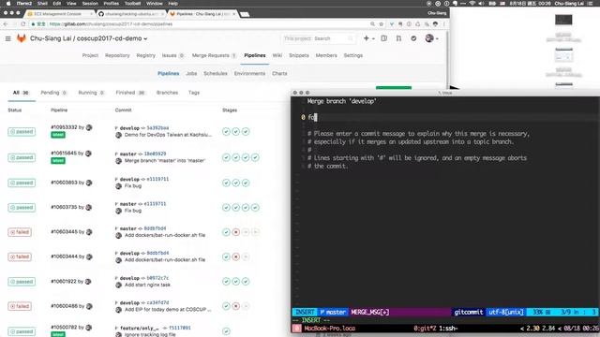Screen dimensions: 600x337
Task: Click failed status badge for pipeline #10603444
Action: tap(20, 256)
